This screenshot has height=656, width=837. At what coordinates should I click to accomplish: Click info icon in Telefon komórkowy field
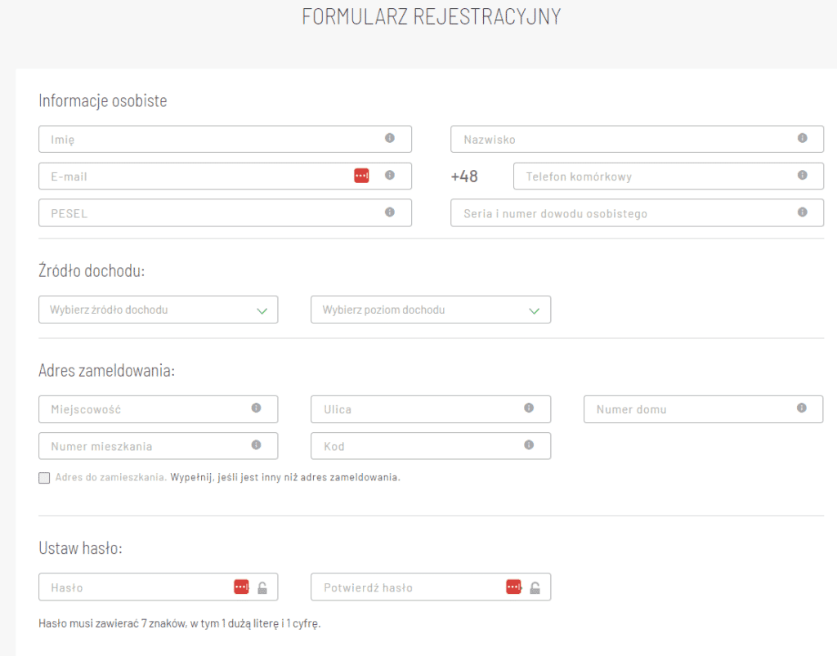click(802, 175)
